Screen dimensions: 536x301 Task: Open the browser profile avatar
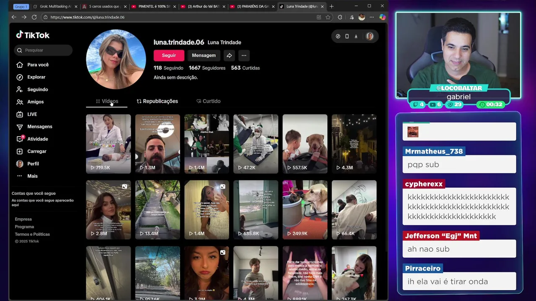point(361,17)
